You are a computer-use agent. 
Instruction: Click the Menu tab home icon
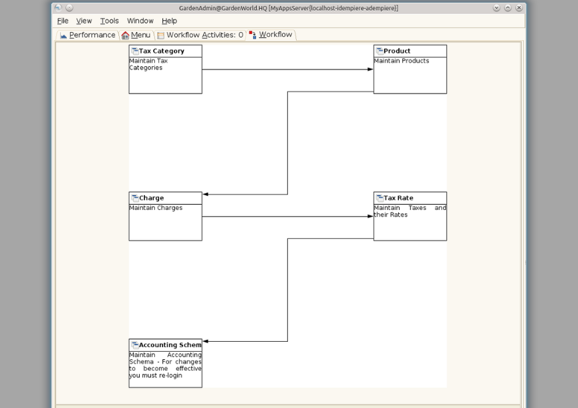click(x=126, y=35)
